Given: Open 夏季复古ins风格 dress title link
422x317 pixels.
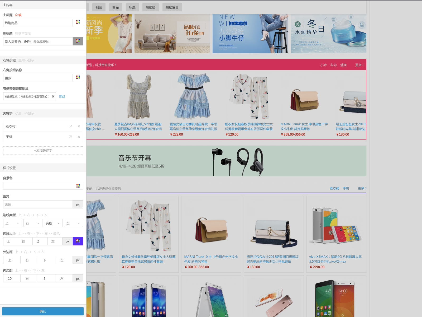Looking at the screenshot, I should pyautogui.click(x=138, y=127).
